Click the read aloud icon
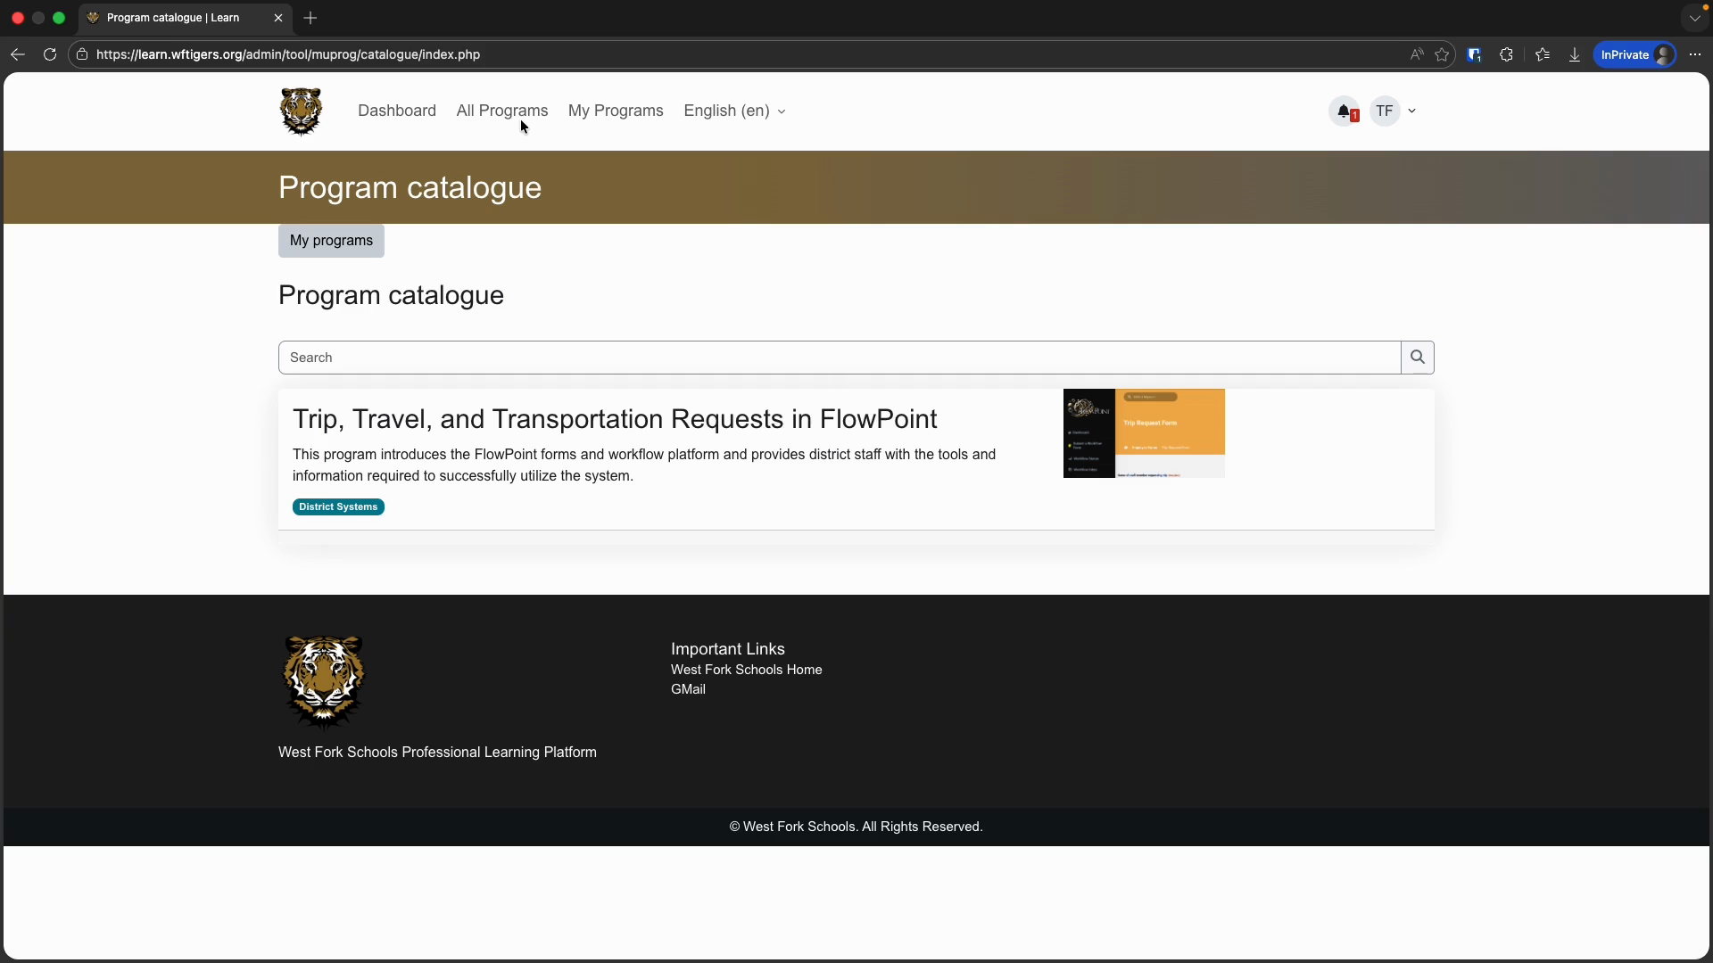Screen dimensions: 1713x963 1416,54
